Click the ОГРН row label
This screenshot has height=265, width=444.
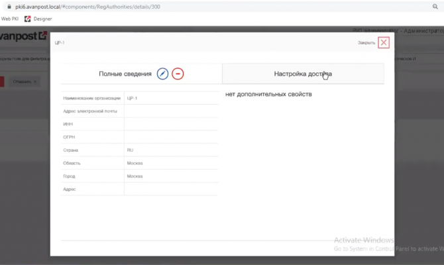(x=69, y=137)
